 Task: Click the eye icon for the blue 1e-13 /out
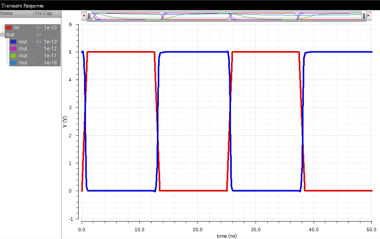point(38,42)
